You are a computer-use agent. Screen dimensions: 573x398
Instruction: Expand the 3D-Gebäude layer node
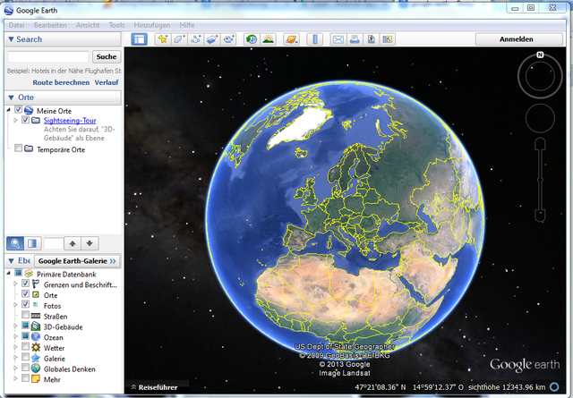(x=15, y=326)
